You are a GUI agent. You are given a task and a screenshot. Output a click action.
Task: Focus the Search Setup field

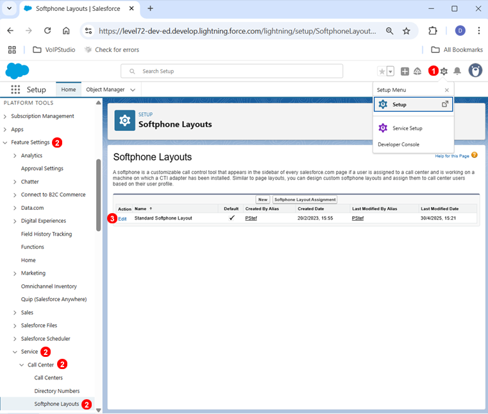232,71
